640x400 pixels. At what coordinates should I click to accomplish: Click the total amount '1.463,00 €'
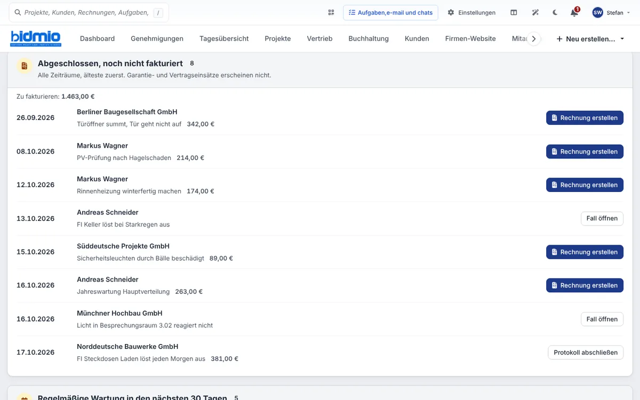pyautogui.click(x=78, y=97)
